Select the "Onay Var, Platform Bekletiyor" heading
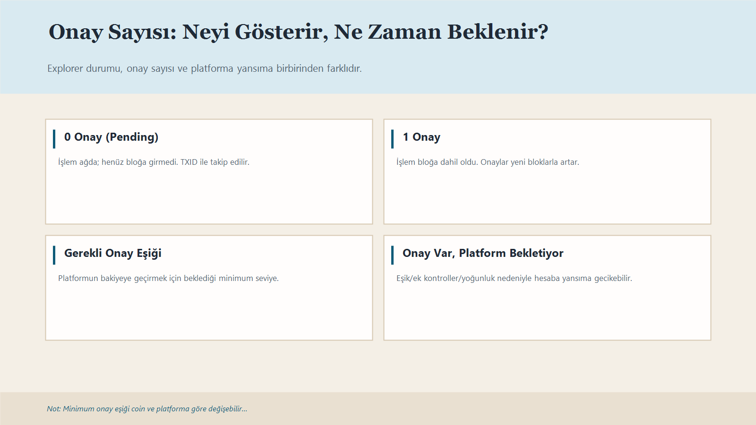This screenshot has width=756, height=425. (x=483, y=253)
